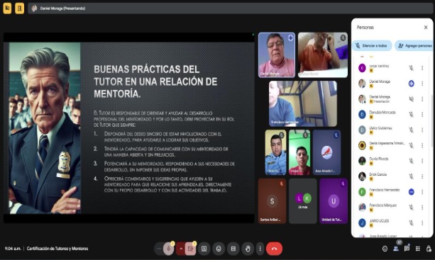
Task: Click muted mic icon for JAIRO UCLES
Action: 411,223
